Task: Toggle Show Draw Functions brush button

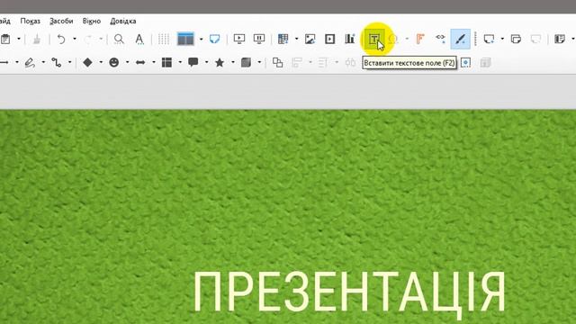Action: [460, 39]
